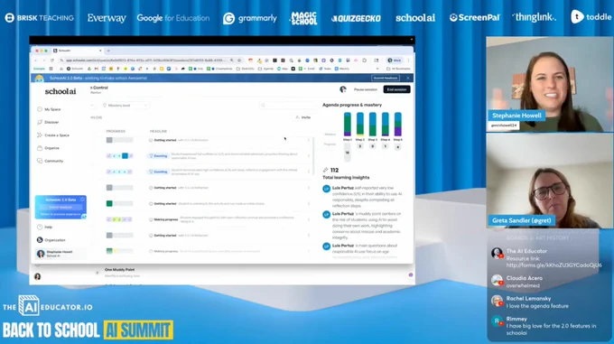614x344 pixels.
Task: Click the first Luis Pertuz insight avatar
Action: (x=326, y=189)
